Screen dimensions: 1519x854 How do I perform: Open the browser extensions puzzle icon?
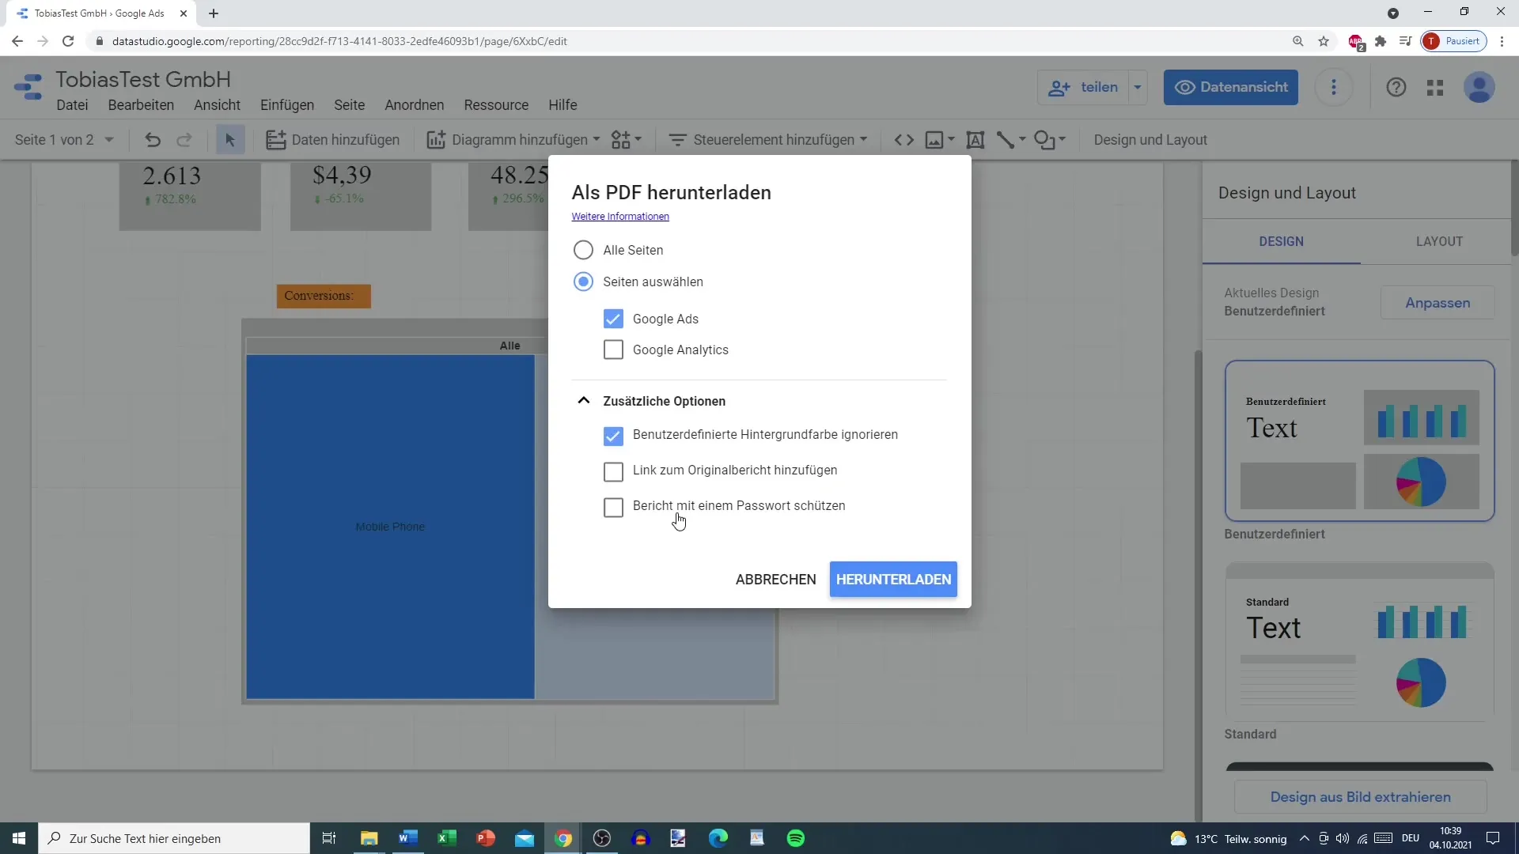click(x=1381, y=41)
